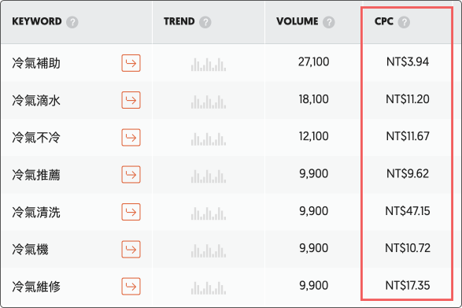This screenshot has height=308, width=462.
Task: Click the help icon next to TREND
Action: [205, 22]
